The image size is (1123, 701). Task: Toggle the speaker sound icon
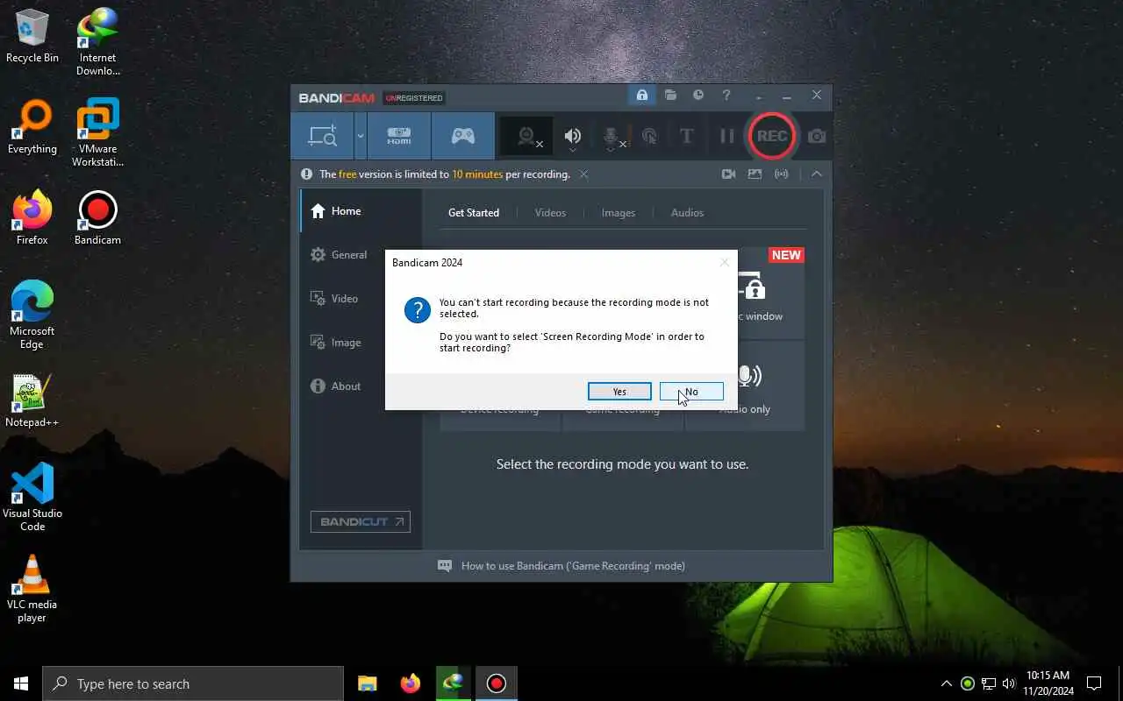pyautogui.click(x=573, y=136)
